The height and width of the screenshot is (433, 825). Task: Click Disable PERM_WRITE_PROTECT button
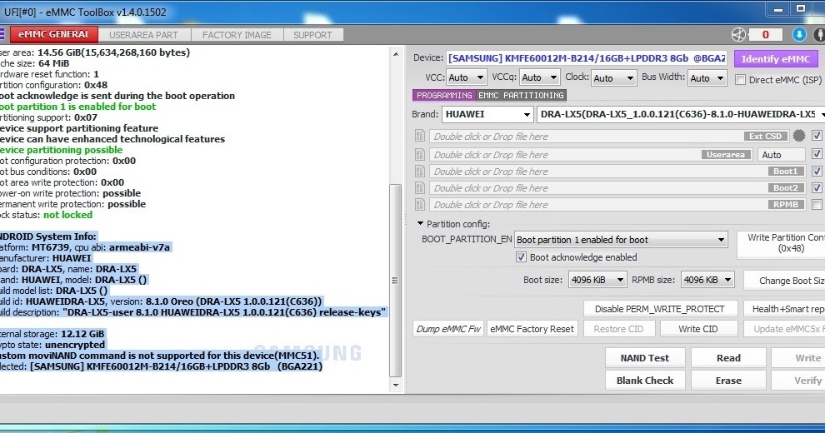pyautogui.click(x=660, y=309)
